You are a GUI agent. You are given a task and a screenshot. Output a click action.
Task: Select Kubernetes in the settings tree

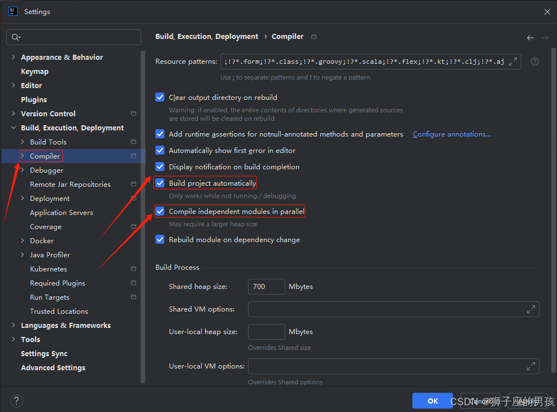click(49, 269)
